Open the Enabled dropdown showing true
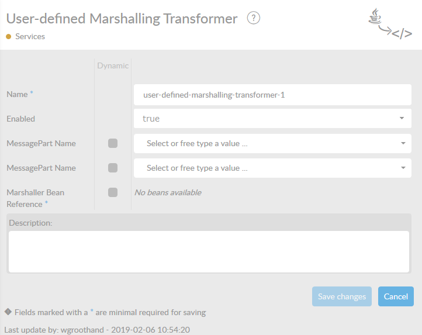 pyautogui.click(x=272, y=119)
